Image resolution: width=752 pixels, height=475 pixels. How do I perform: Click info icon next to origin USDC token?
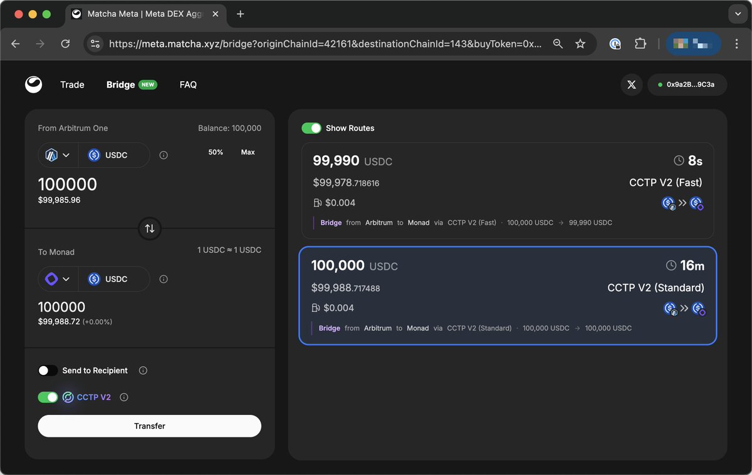pyautogui.click(x=164, y=155)
